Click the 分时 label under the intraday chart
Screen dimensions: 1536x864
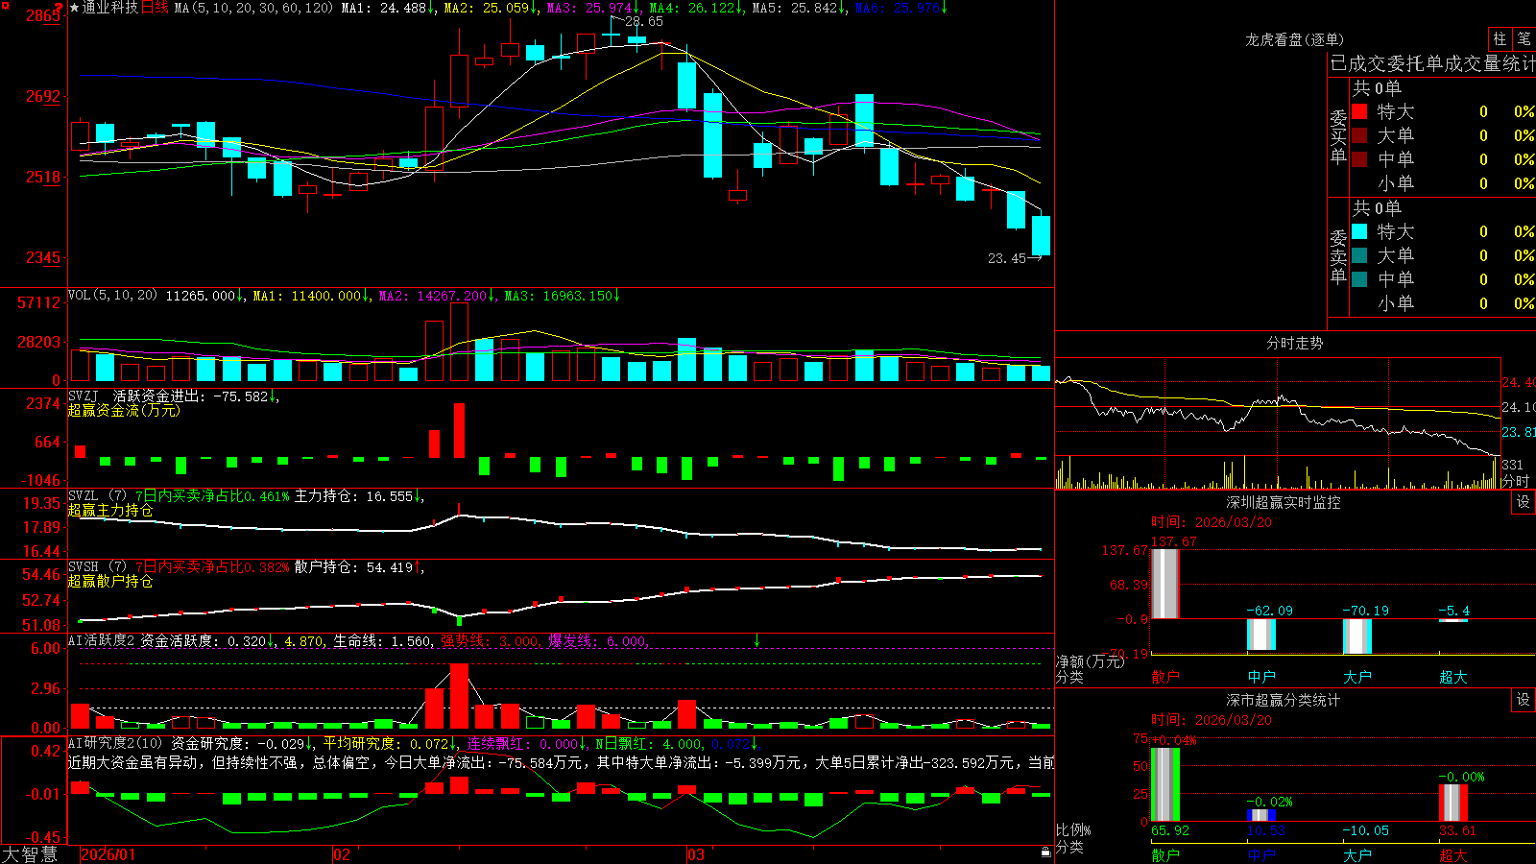(1516, 481)
